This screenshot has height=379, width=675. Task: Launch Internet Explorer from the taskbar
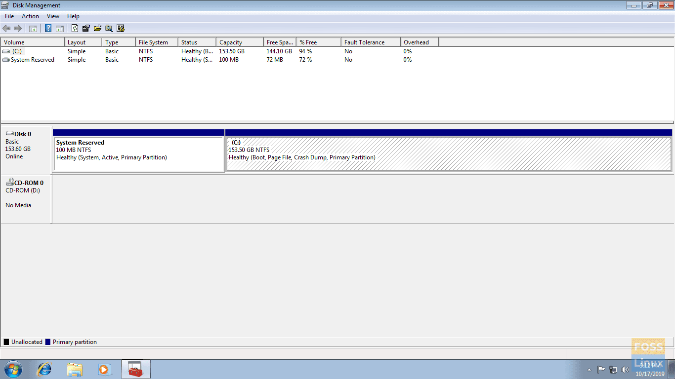coord(44,369)
